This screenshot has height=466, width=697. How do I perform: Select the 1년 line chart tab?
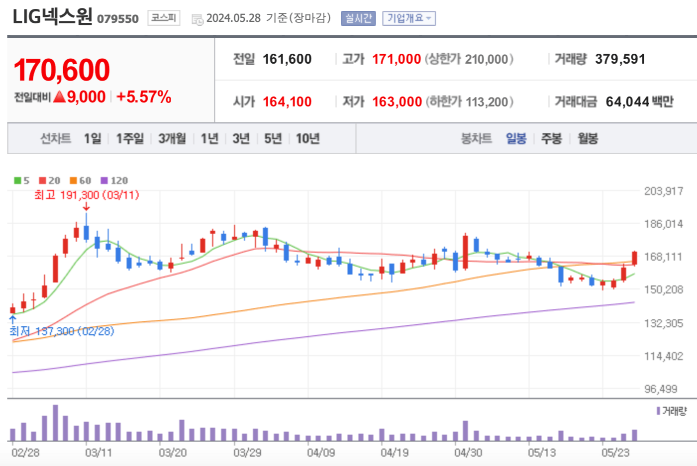click(209, 138)
